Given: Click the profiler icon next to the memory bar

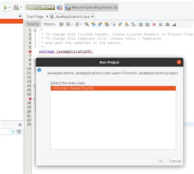Looking at the screenshot, I should tap(60, 7).
